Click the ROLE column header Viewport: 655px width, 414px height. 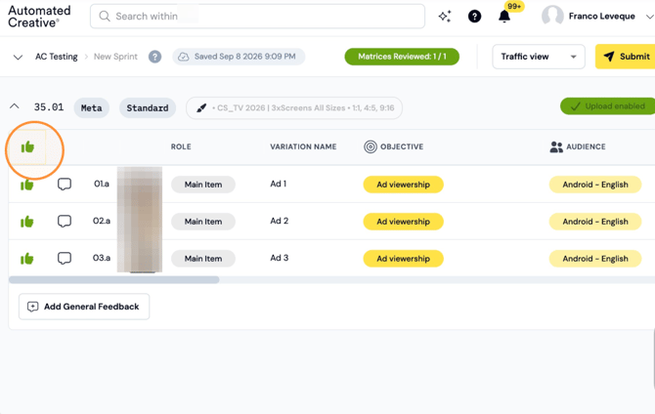(181, 146)
